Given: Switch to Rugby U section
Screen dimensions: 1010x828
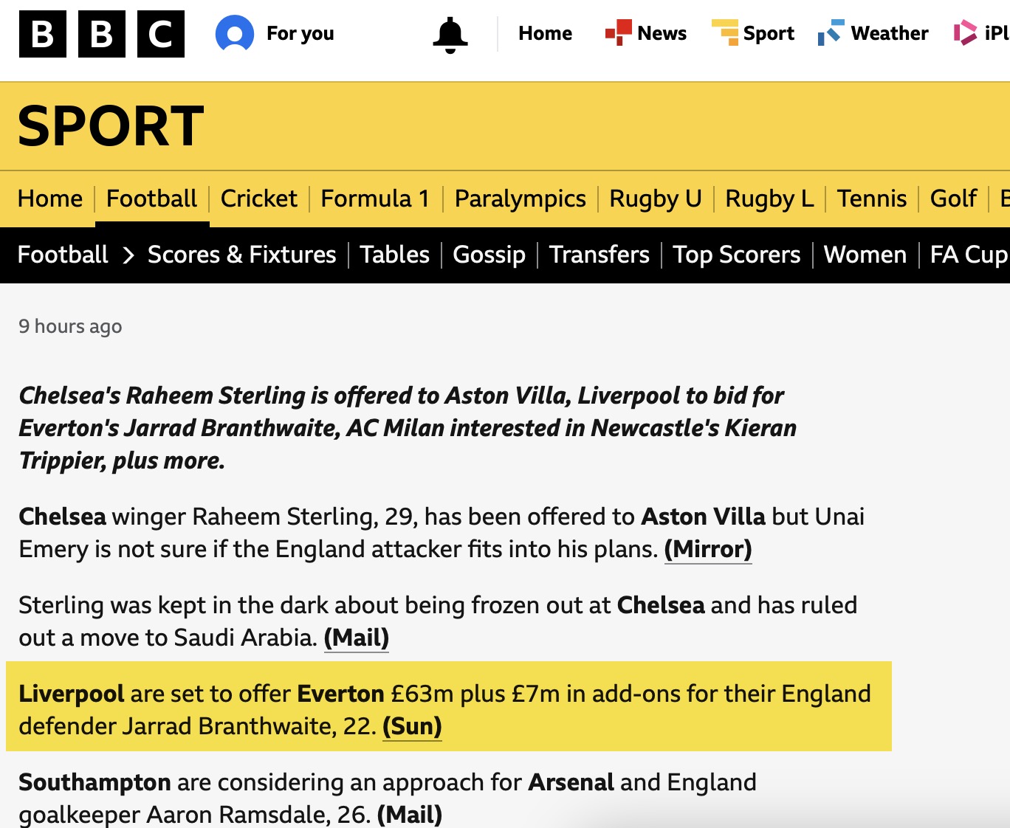Looking at the screenshot, I should pos(655,199).
